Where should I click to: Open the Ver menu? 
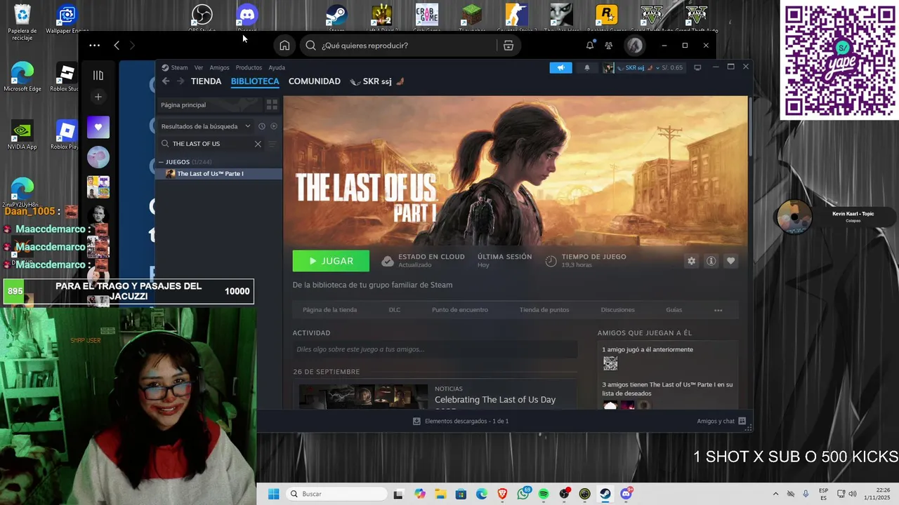tap(199, 67)
